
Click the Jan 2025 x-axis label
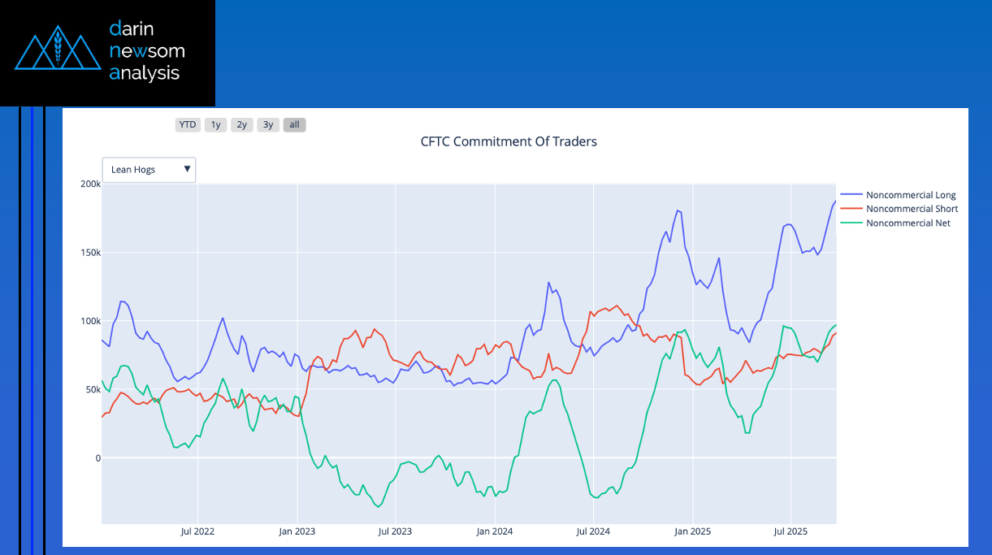coord(693,531)
